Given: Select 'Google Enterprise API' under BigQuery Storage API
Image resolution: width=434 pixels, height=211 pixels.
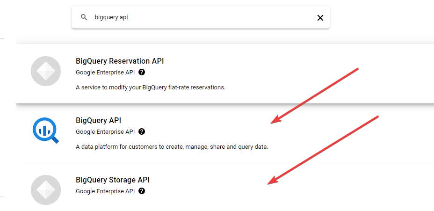Looking at the screenshot, I should tap(105, 191).
